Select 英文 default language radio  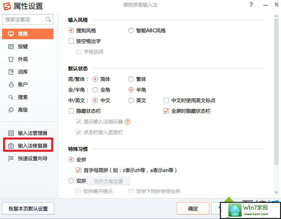click(131, 101)
